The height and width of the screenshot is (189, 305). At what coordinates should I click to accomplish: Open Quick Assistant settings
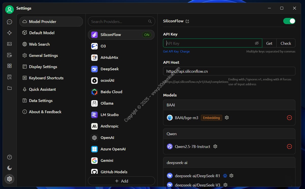tap(51, 89)
